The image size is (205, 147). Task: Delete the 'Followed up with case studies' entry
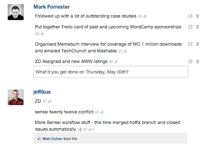198,16
